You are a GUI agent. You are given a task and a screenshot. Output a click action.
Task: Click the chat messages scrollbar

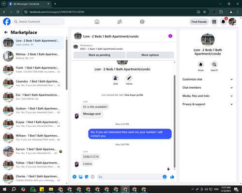click(174, 122)
